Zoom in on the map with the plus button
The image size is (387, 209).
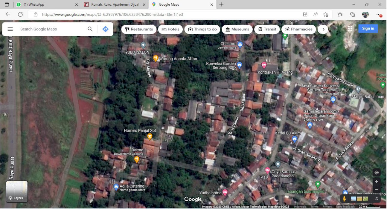coord(377,182)
